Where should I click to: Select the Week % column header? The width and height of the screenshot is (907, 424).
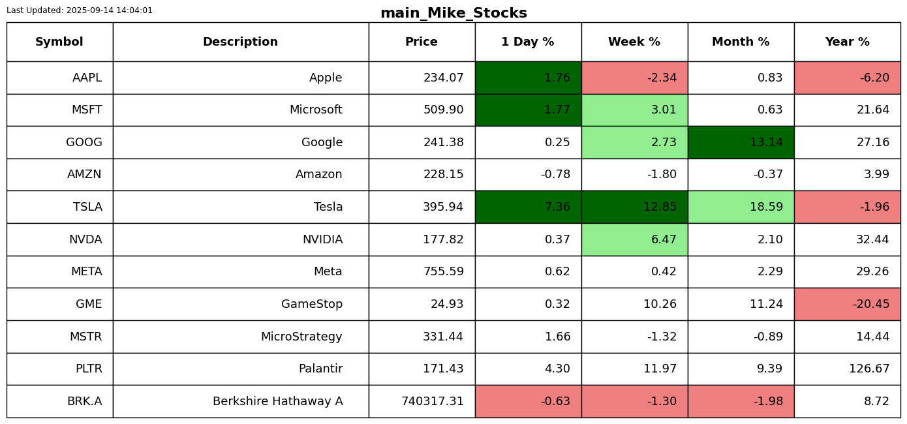click(634, 42)
